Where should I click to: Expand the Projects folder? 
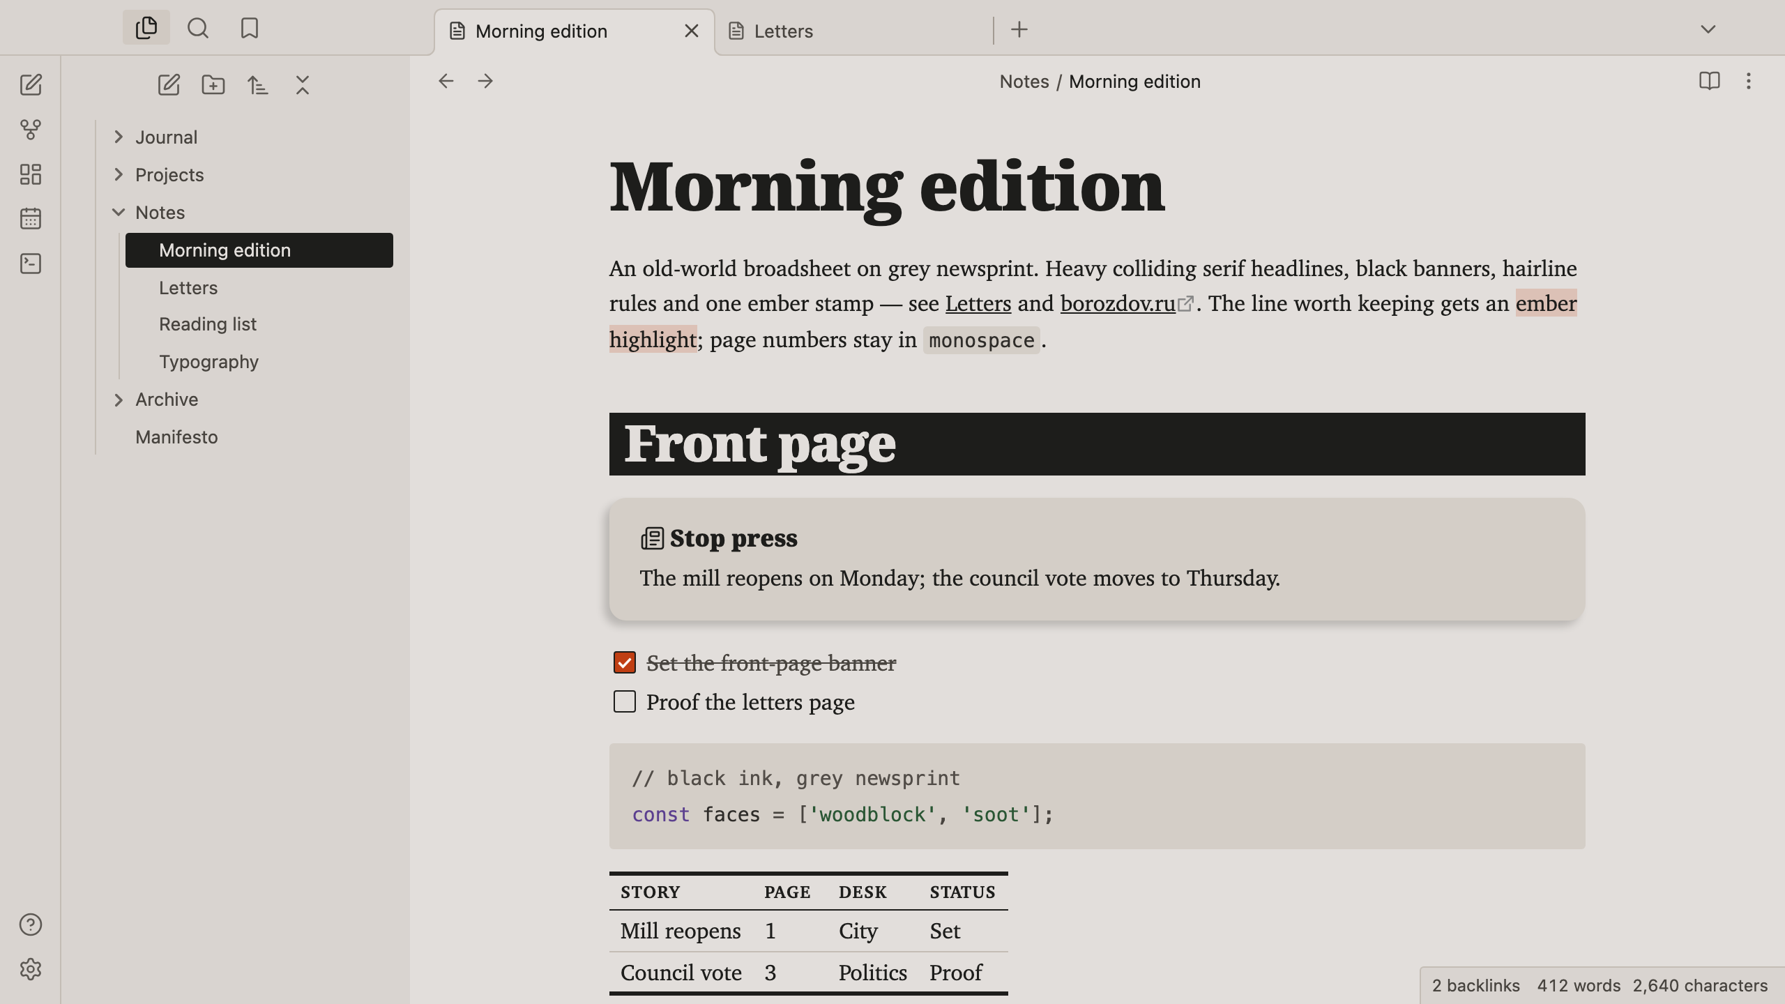point(119,174)
